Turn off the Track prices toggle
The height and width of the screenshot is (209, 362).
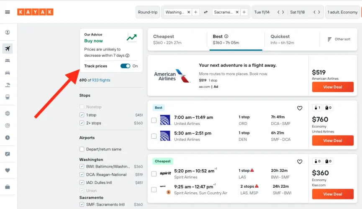click(125, 66)
